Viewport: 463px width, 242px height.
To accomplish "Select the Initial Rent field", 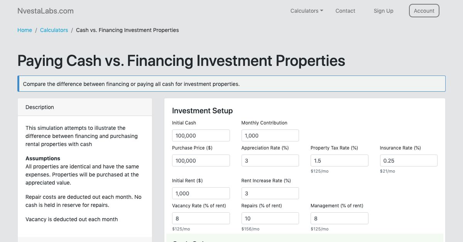I will (201, 193).
